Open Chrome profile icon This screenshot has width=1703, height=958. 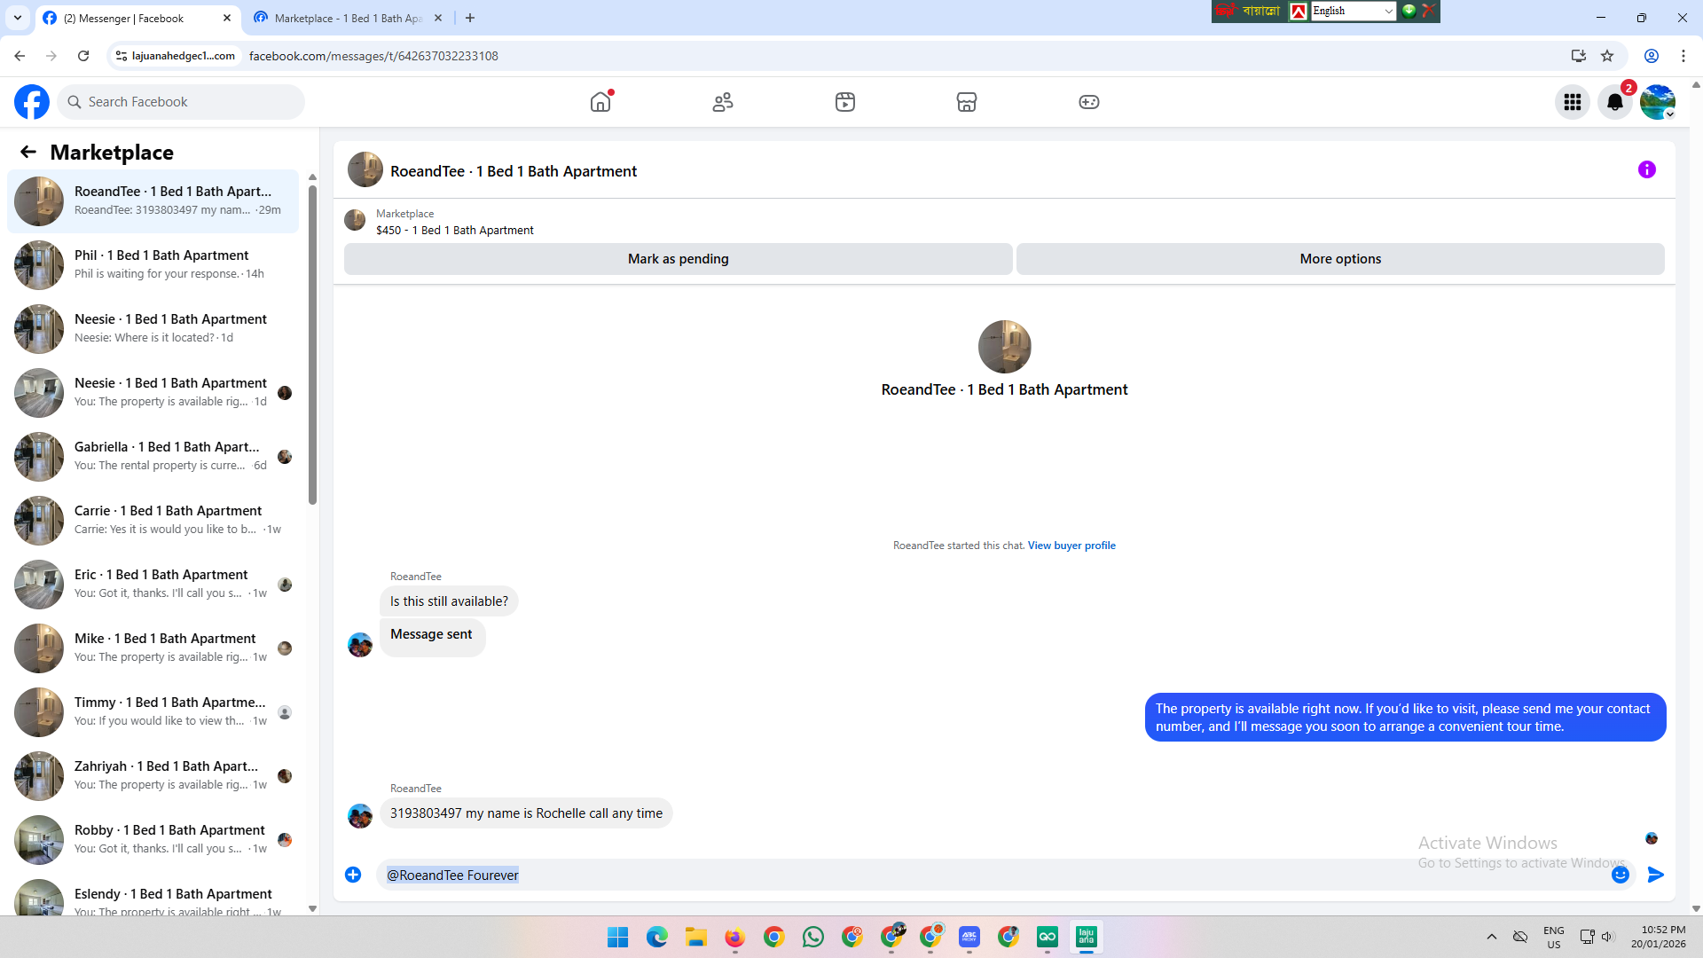click(1652, 56)
